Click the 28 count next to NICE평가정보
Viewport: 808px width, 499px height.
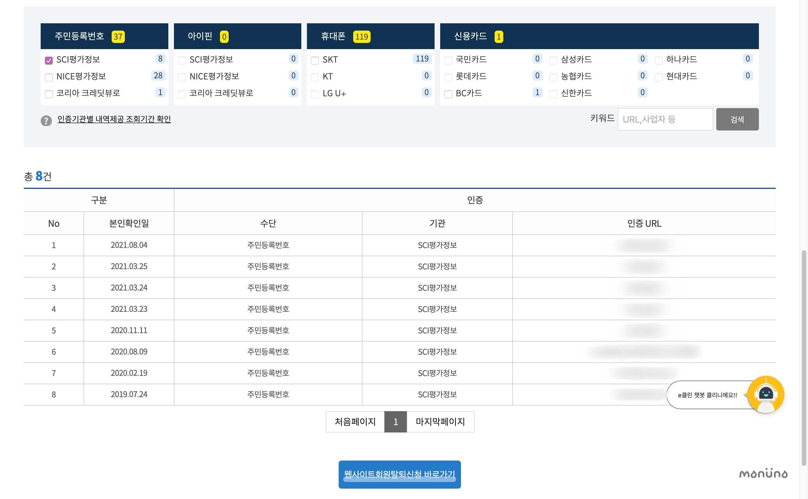(158, 75)
